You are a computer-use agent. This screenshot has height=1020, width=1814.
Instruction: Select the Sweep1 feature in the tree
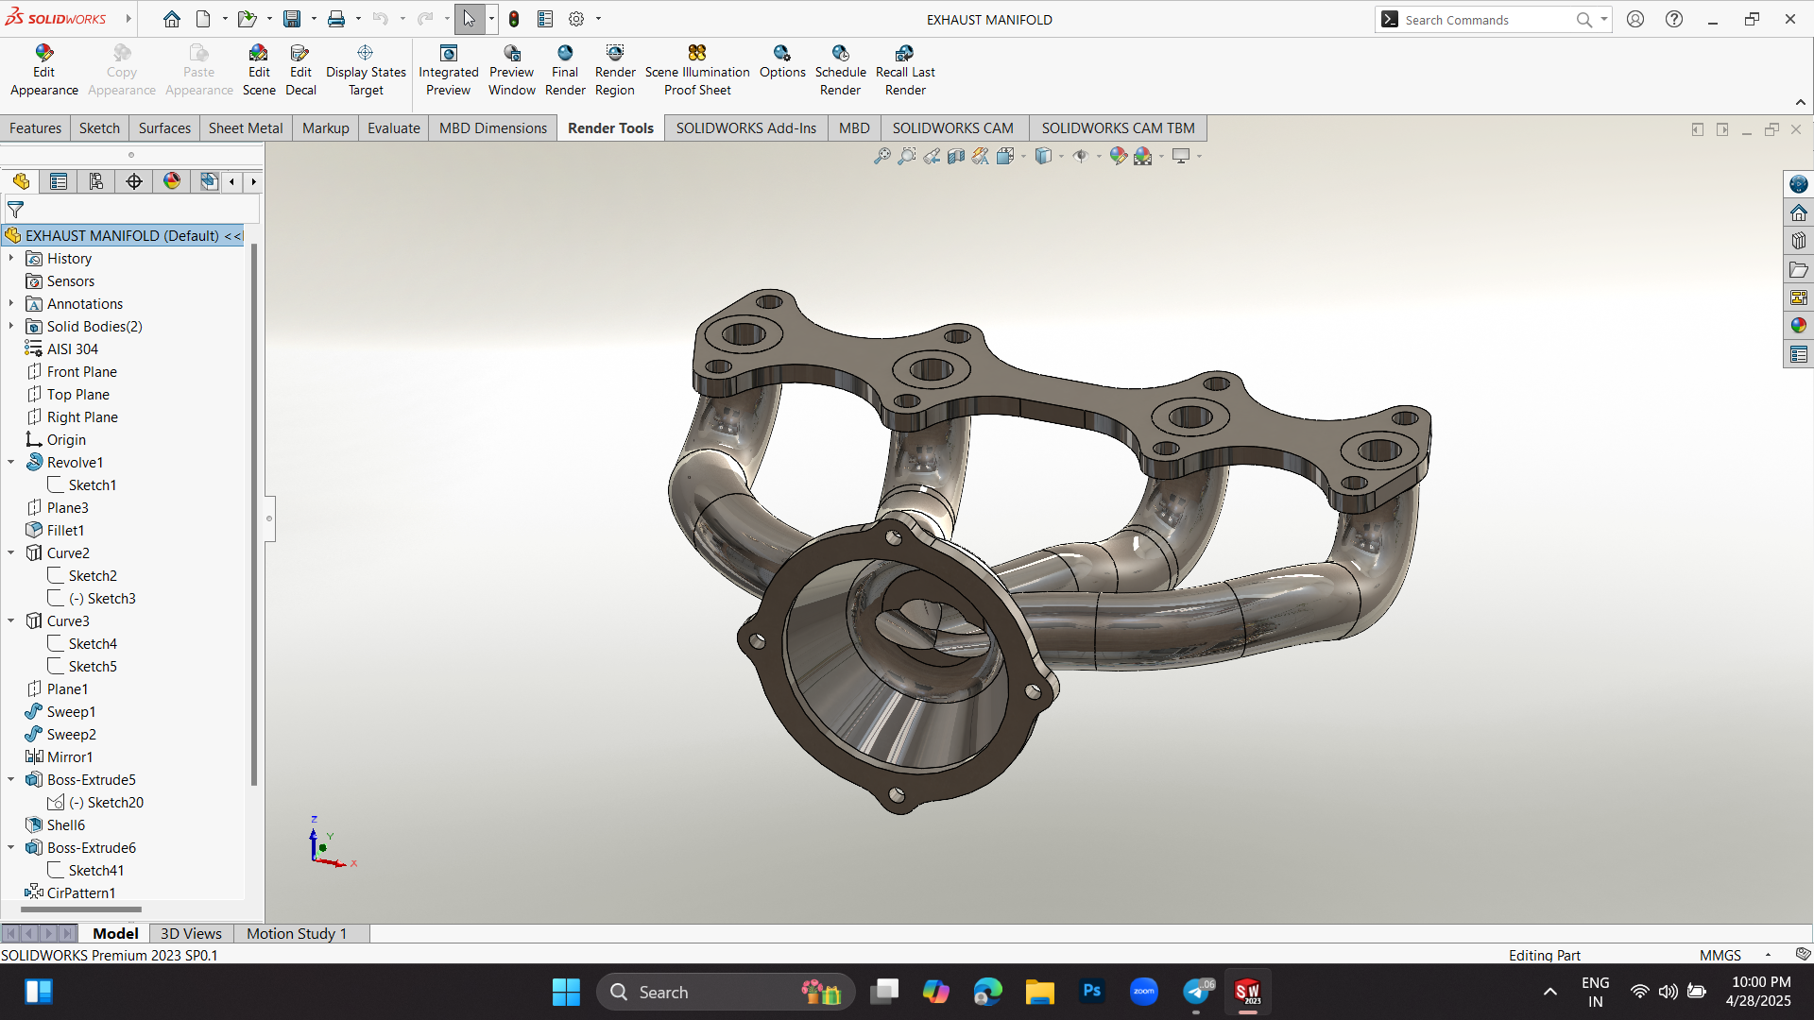click(71, 711)
